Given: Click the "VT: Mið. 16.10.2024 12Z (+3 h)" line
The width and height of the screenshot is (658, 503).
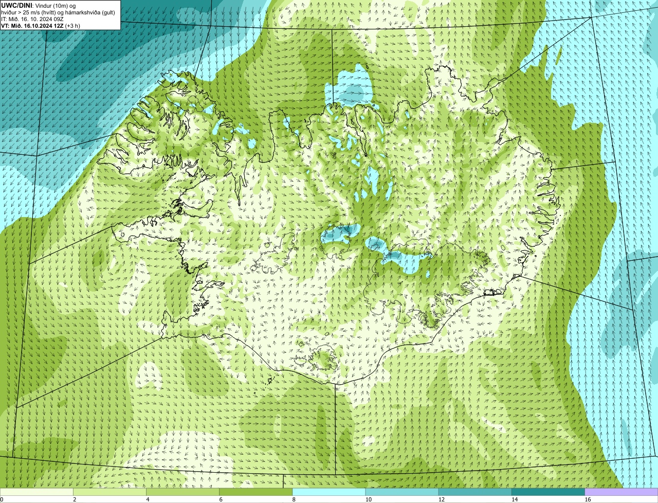Looking at the screenshot, I should (41, 25).
